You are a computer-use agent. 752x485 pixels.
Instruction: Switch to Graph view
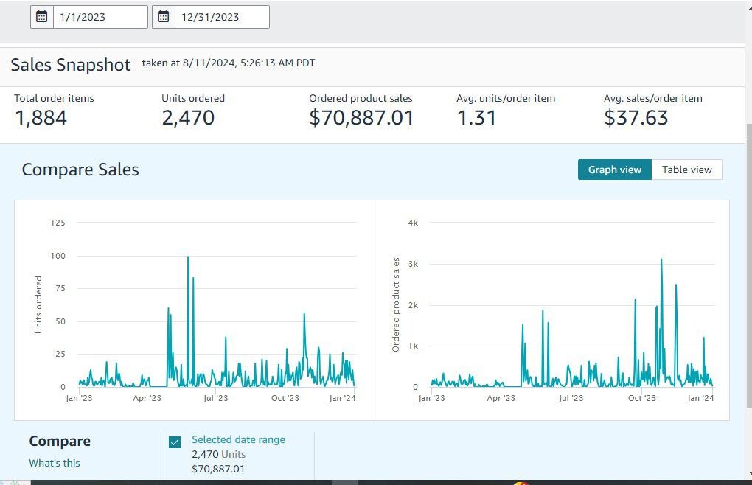point(614,170)
